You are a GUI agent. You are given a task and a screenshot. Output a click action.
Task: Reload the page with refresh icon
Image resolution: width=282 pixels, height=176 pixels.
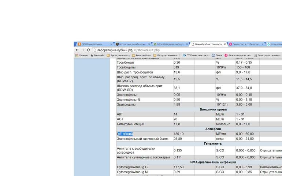89,50
